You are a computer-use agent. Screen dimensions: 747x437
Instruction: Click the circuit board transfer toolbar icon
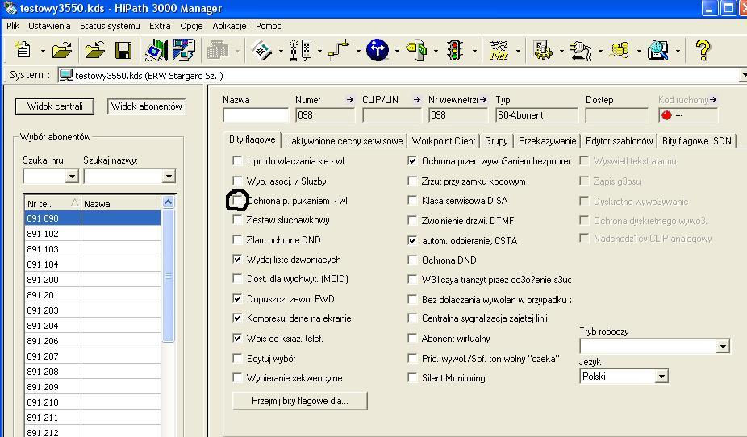(x=156, y=50)
